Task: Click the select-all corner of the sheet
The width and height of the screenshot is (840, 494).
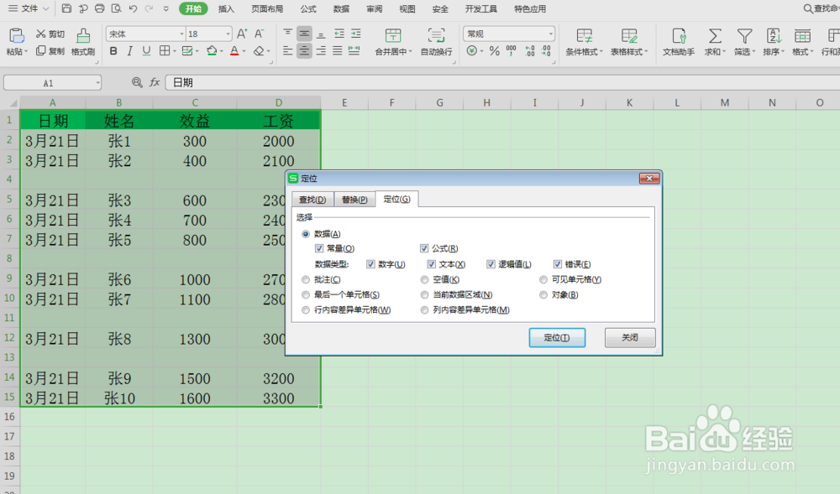Action: click(12, 102)
